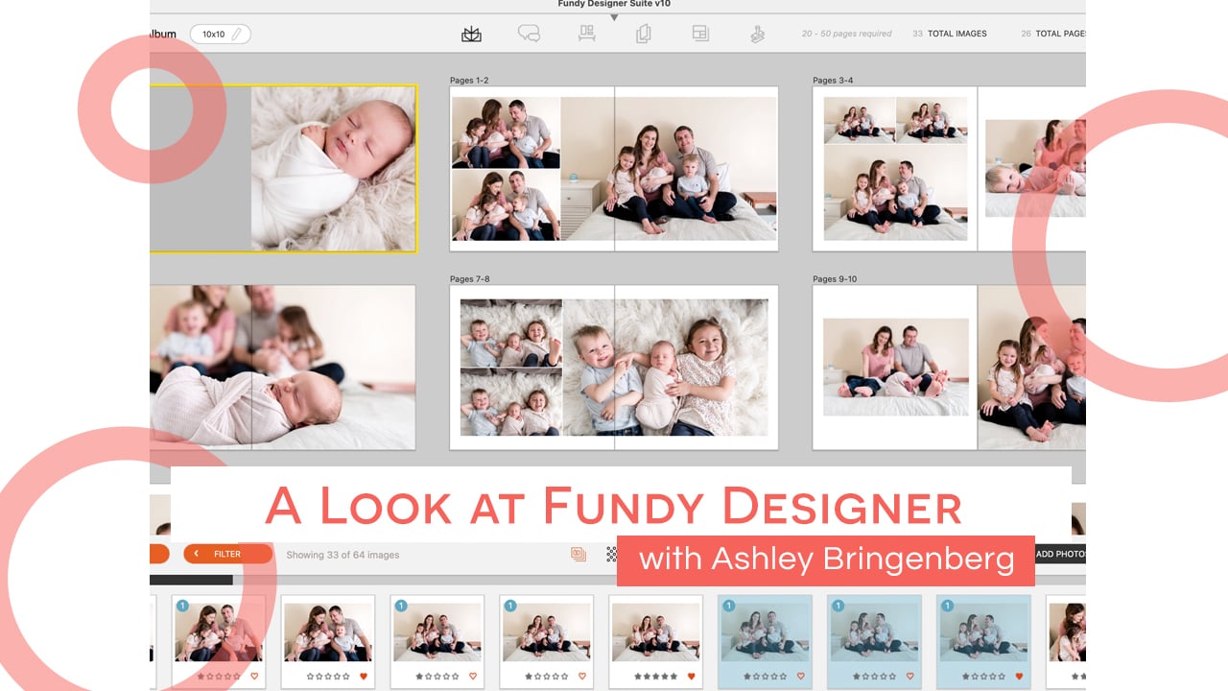The image size is (1228, 691).
Task: Toggle the heart on the unbadged thumbnail
Action: [x=364, y=677]
